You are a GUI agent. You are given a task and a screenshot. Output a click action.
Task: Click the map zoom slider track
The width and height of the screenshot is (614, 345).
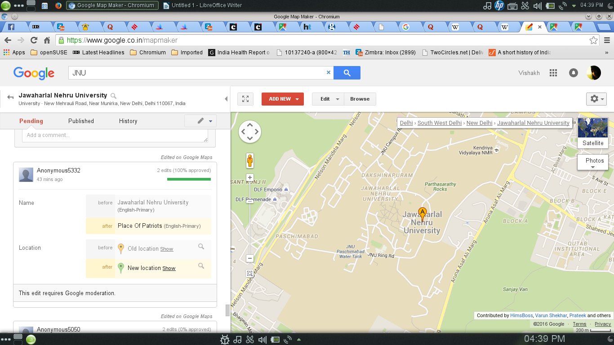[250, 218]
